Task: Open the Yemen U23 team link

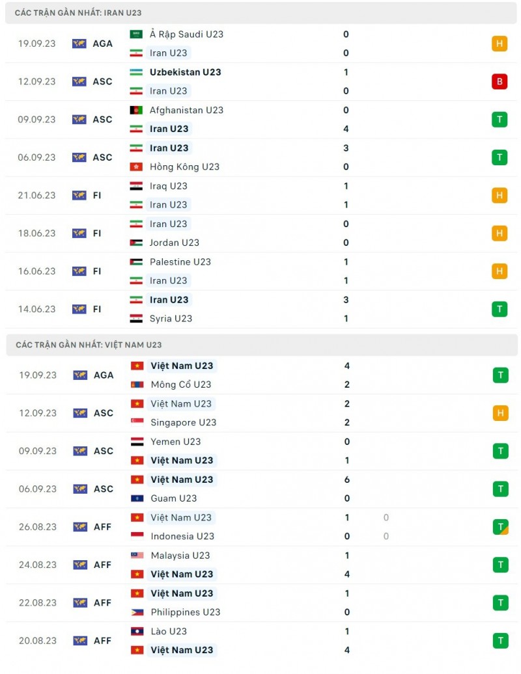Action: (175, 441)
